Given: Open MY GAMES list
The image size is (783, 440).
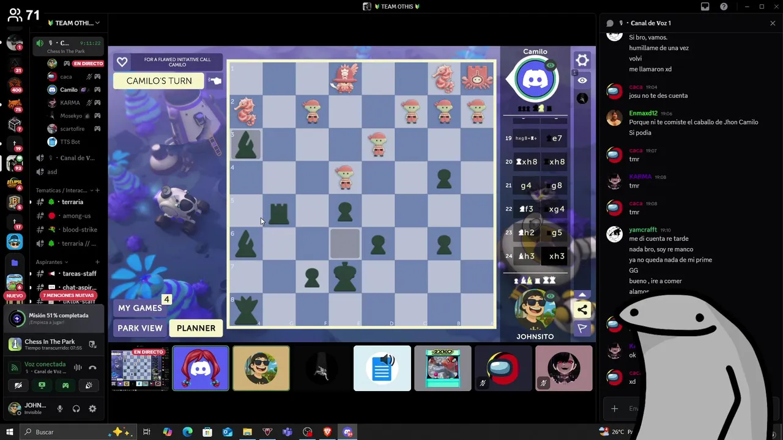Looking at the screenshot, I should coord(140,308).
